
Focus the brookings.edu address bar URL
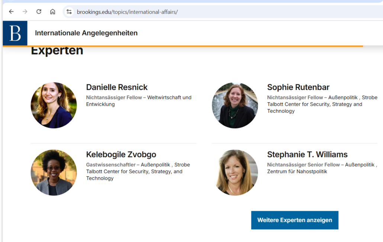(127, 12)
